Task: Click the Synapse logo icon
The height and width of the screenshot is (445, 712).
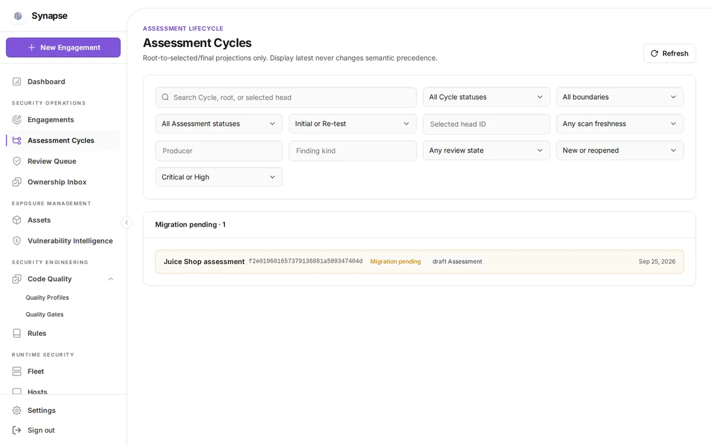Action: click(x=18, y=16)
